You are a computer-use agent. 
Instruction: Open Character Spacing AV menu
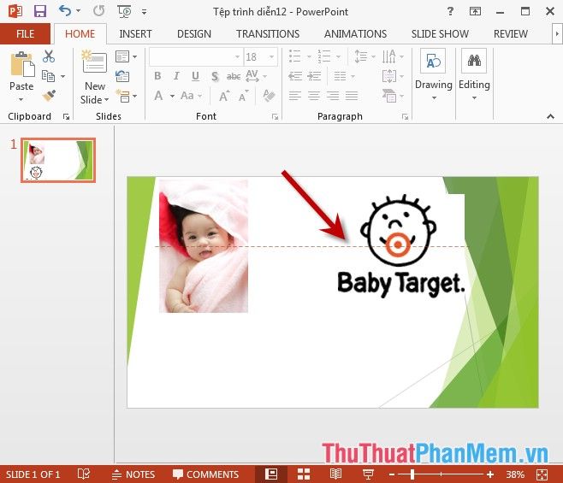pos(257,76)
